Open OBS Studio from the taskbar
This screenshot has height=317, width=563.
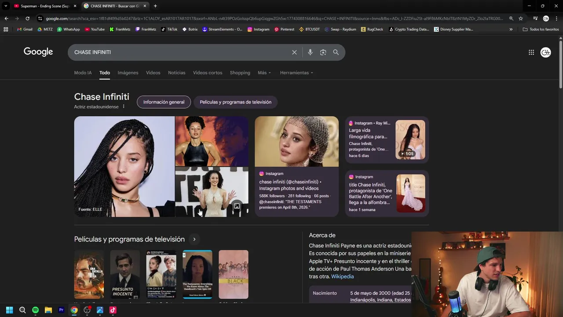[x=87, y=310]
